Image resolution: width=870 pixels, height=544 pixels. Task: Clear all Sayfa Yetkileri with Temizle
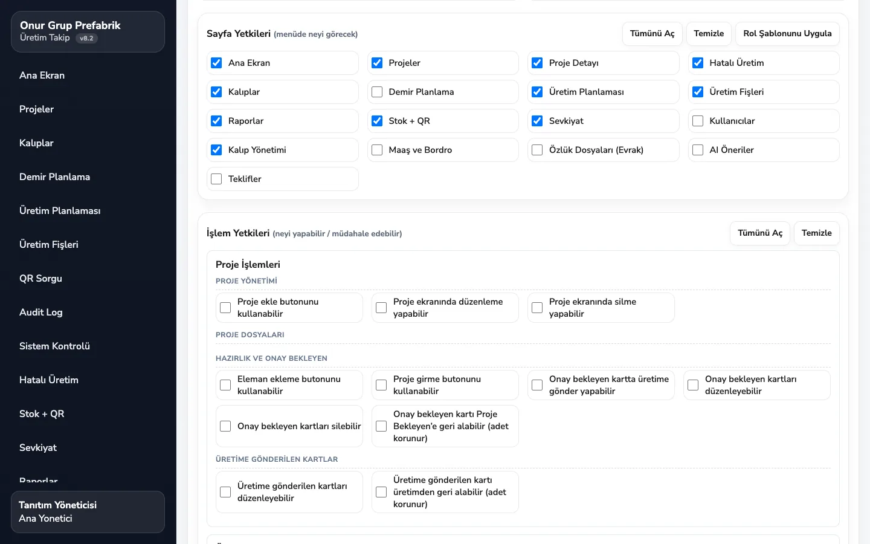tap(709, 34)
